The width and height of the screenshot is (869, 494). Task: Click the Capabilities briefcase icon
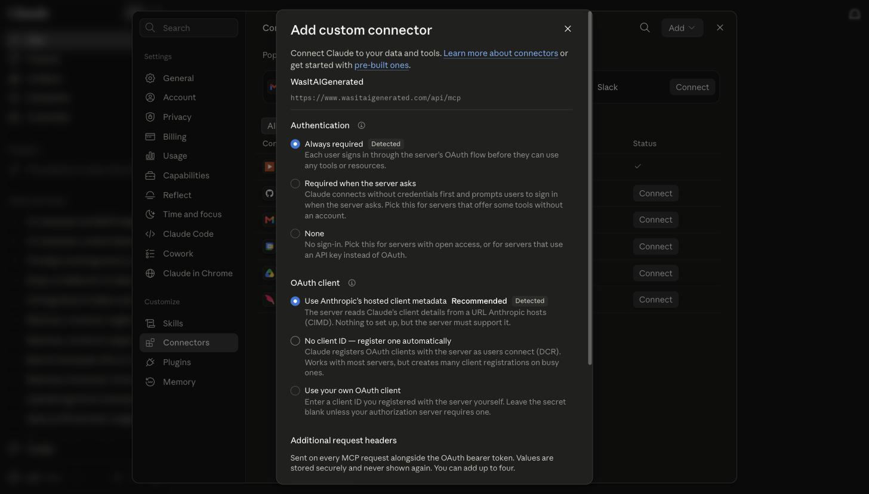(150, 175)
